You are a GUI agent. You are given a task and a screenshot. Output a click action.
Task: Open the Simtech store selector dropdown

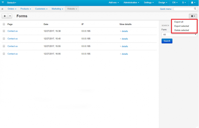(12, 3)
